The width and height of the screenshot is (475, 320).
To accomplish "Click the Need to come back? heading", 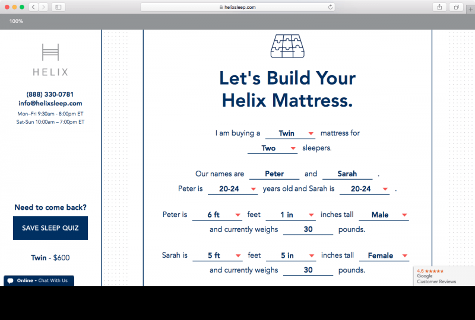I will (50, 207).
